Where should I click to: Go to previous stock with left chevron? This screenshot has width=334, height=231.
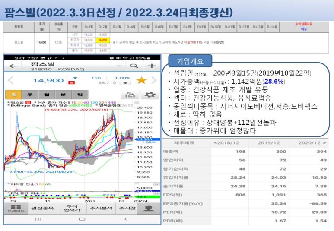(x=10, y=80)
